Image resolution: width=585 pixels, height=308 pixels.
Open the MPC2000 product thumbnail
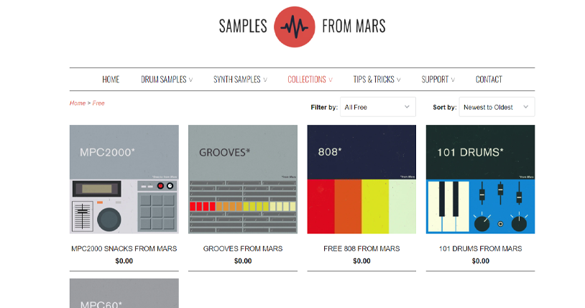point(124,179)
